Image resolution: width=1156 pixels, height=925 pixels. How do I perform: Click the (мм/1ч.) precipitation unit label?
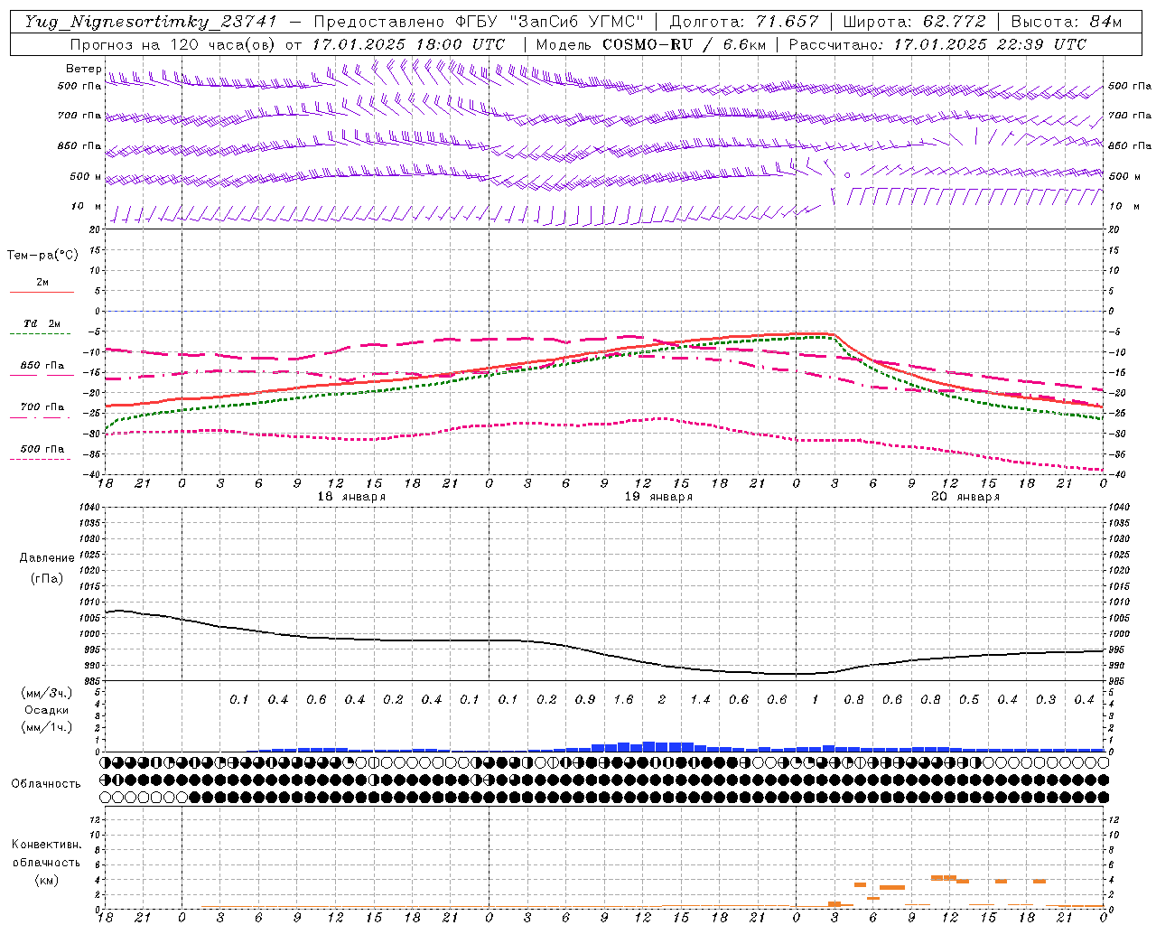(46, 727)
